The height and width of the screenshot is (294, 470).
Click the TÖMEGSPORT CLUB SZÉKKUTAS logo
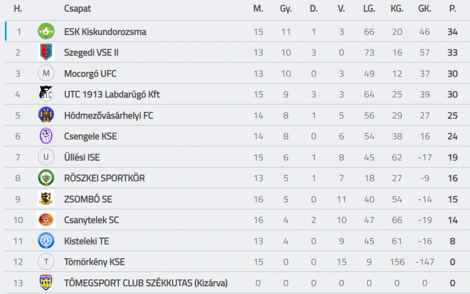pyautogui.click(x=46, y=283)
